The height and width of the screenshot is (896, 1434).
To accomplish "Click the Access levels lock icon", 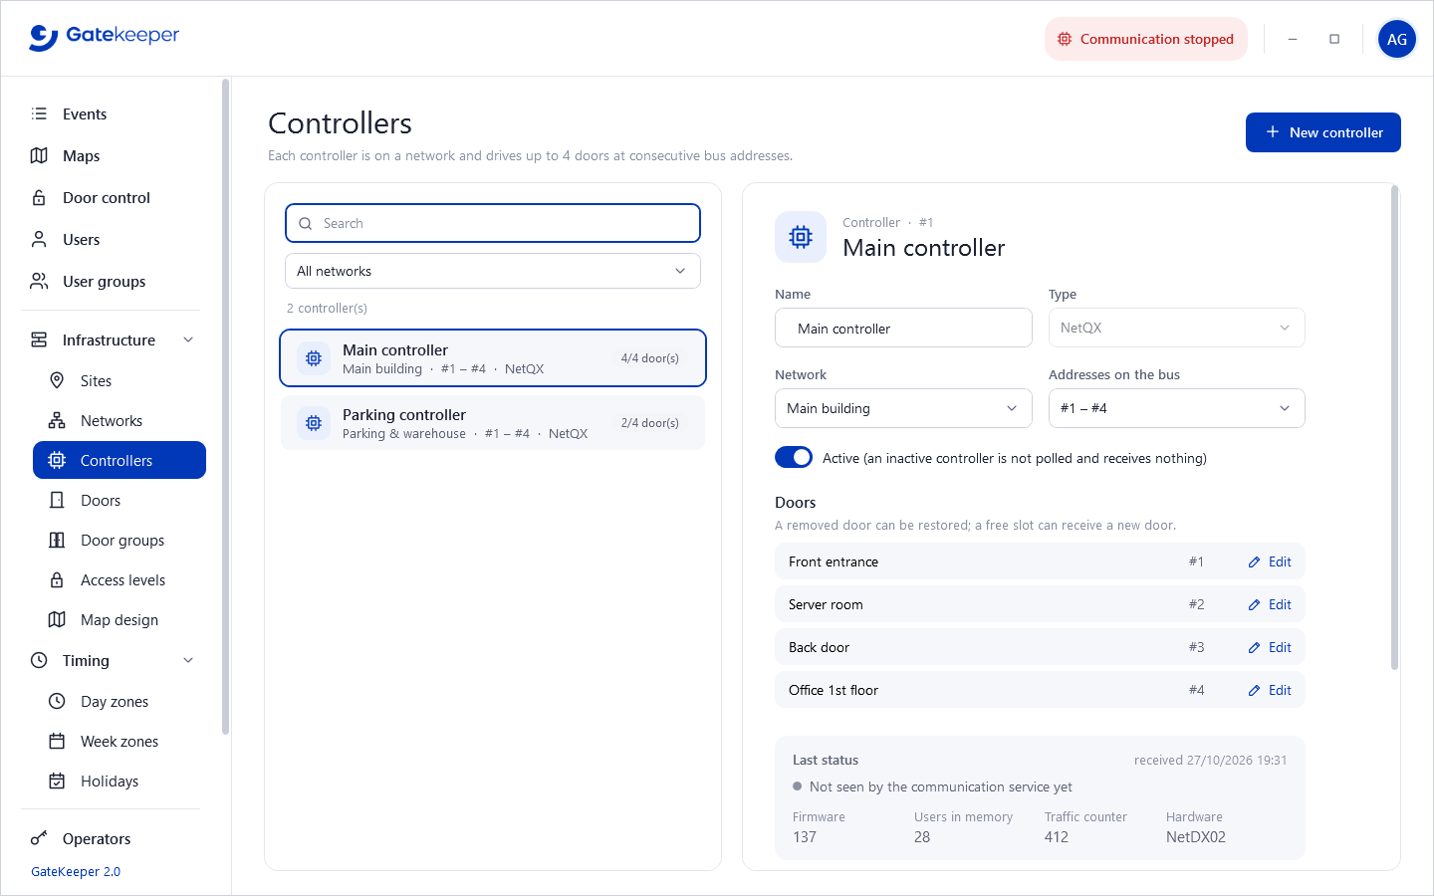I will (57, 579).
